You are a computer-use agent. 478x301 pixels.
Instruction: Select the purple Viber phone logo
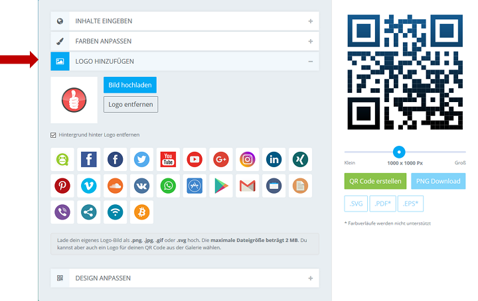[x=62, y=212]
